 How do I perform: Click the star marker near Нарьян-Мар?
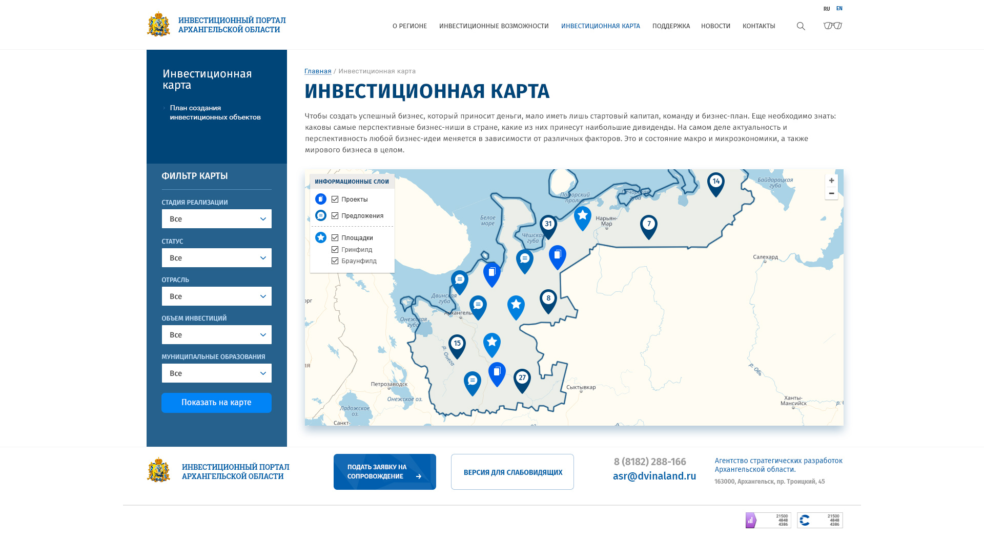point(582,217)
